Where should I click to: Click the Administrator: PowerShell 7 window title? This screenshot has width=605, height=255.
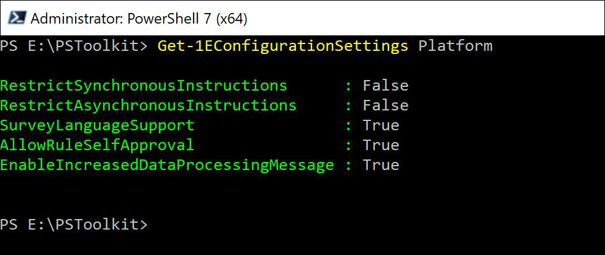click(x=139, y=19)
